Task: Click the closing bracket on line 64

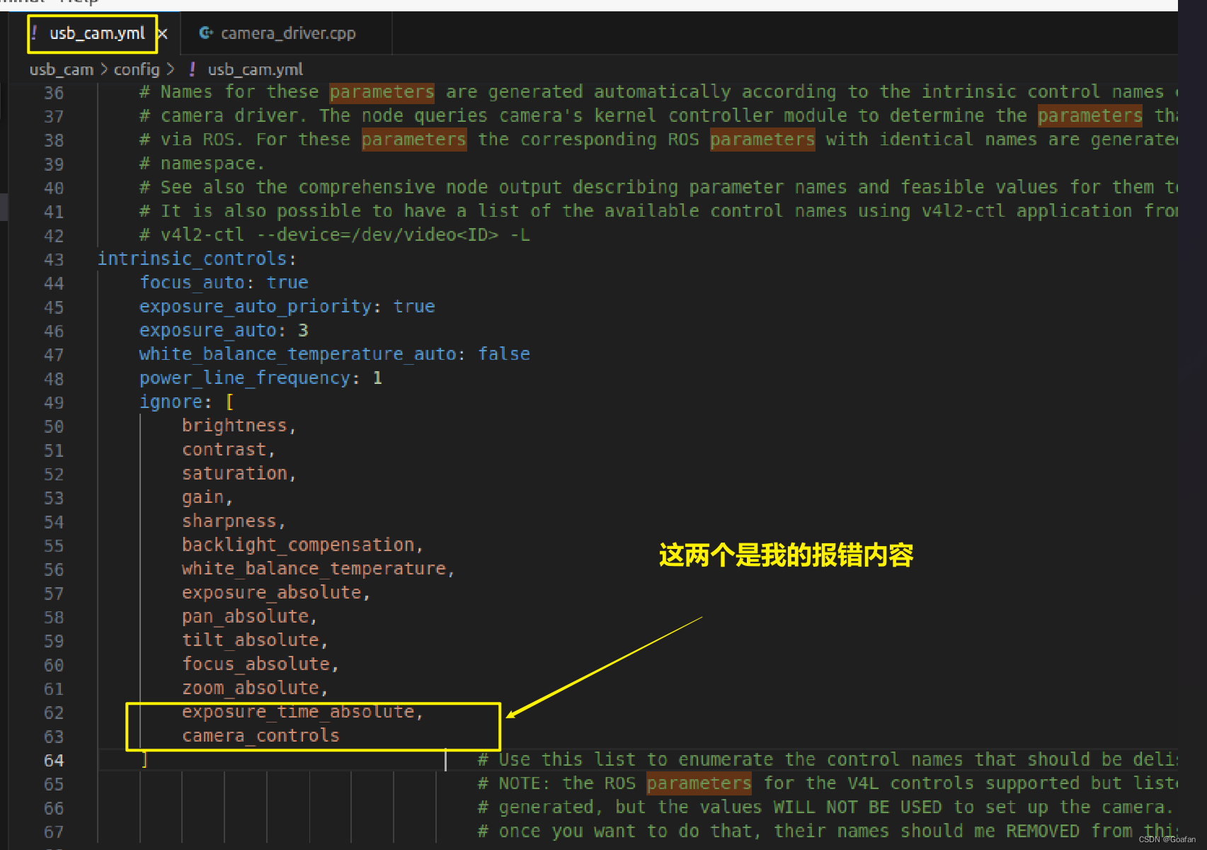Action: (144, 759)
